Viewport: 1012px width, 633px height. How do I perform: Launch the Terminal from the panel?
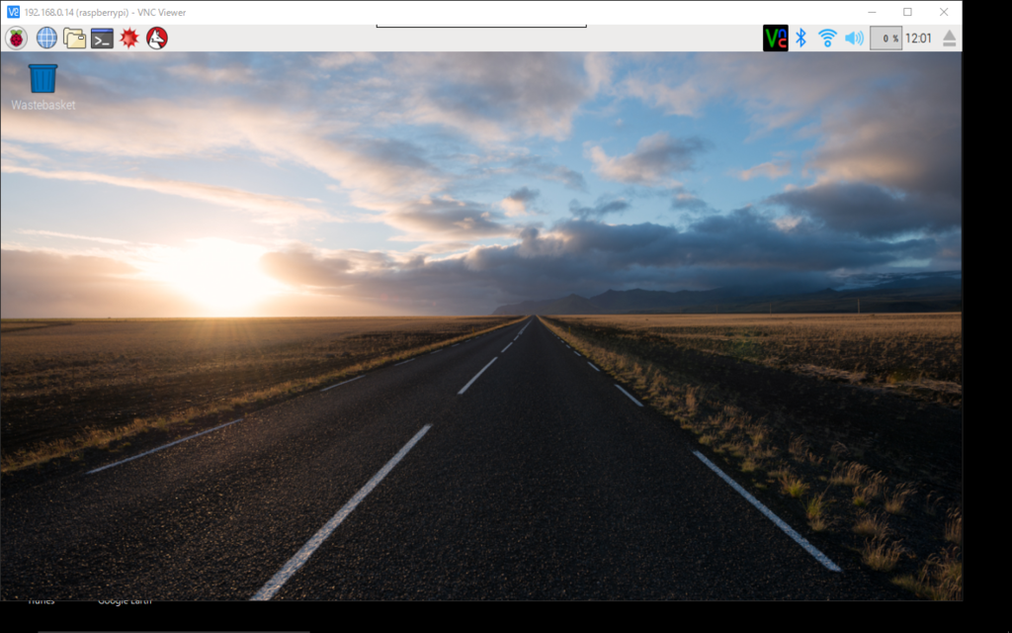pyautogui.click(x=102, y=39)
